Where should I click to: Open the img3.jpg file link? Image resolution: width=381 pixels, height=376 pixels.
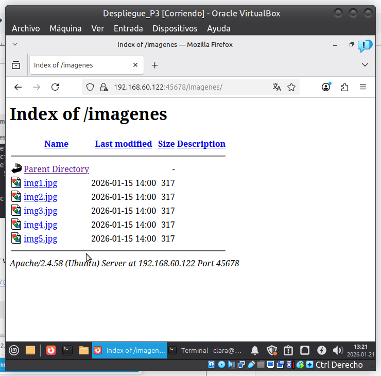[x=40, y=211]
